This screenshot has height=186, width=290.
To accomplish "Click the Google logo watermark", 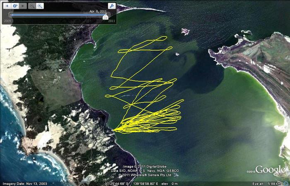I will (270, 170).
